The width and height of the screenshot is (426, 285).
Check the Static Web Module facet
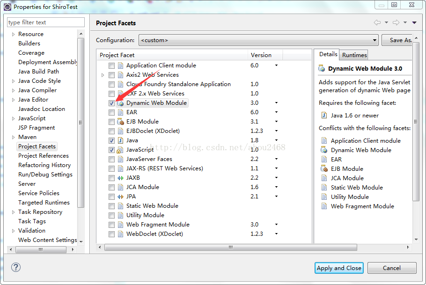(x=111, y=205)
